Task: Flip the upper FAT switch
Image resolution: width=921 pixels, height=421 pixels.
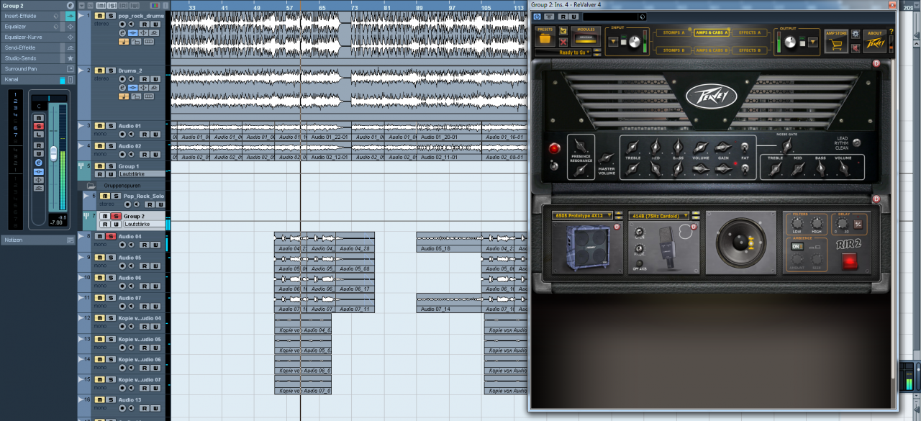Action: 745,148
